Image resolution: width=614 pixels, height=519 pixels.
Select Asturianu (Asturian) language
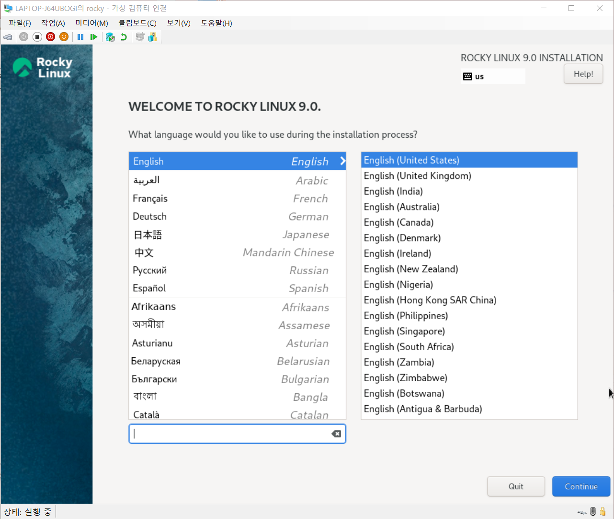237,343
